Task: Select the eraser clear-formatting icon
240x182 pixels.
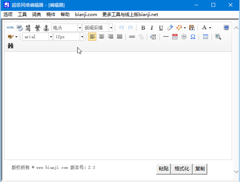Action: [x=170, y=28]
